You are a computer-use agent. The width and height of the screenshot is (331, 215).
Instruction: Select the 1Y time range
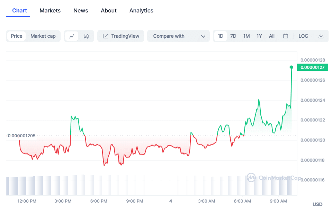click(259, 36)
